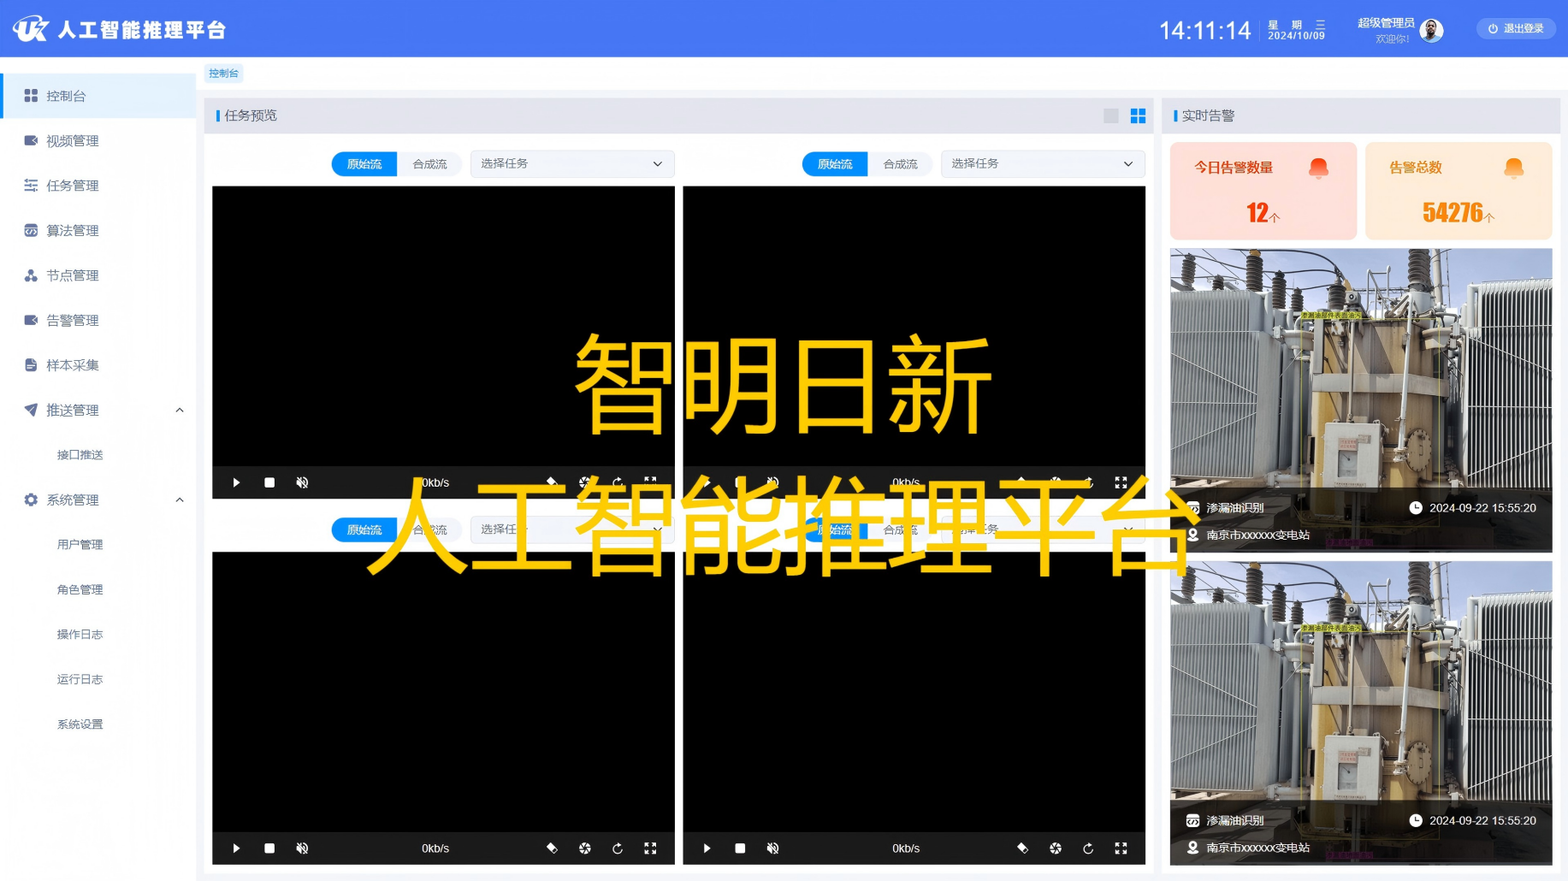Image resolution: width=1568 pixels, height=881 pixels.
Task: Toggle mute icon in bottom-right video player
Action: tap(772, 848)
